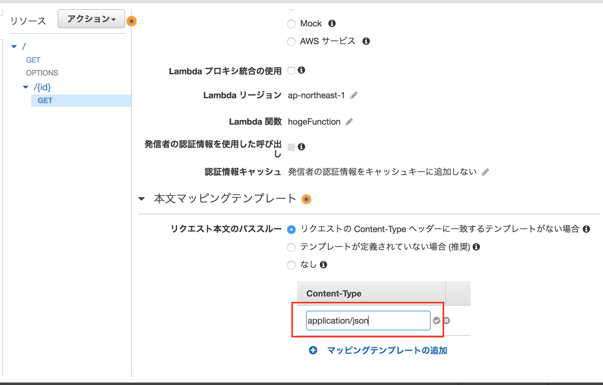
Task: Click hogeFunction function name text
Action: pyautogui.click(x=314, y=122)
